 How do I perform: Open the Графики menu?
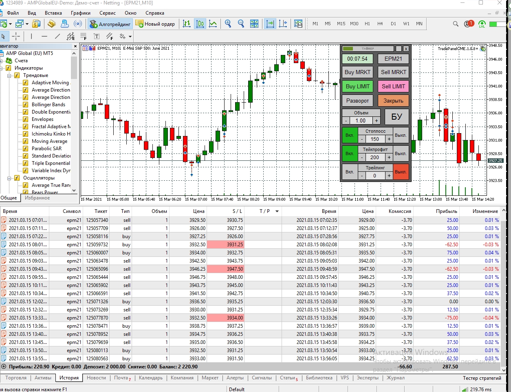coord(81,13)
